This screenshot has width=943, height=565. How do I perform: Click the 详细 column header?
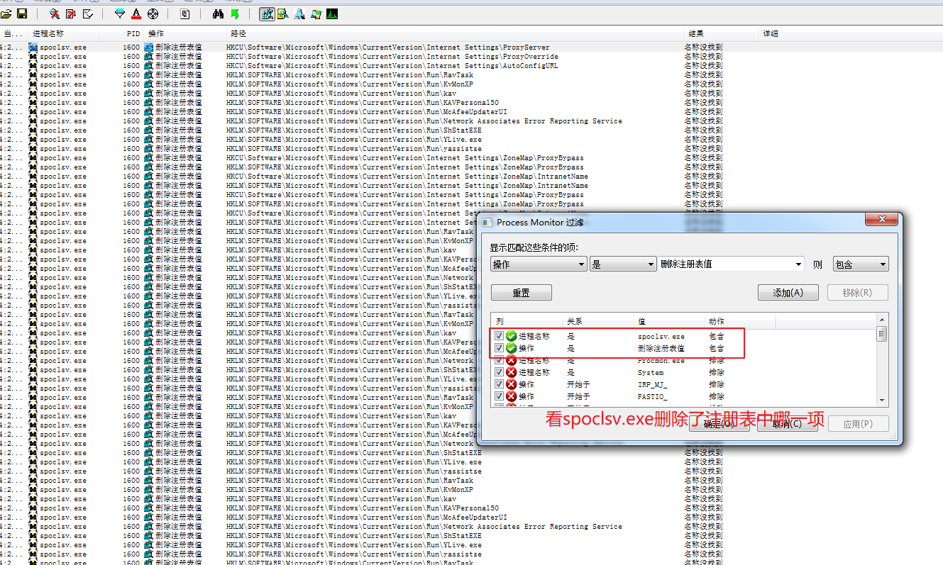pos(850,33)
